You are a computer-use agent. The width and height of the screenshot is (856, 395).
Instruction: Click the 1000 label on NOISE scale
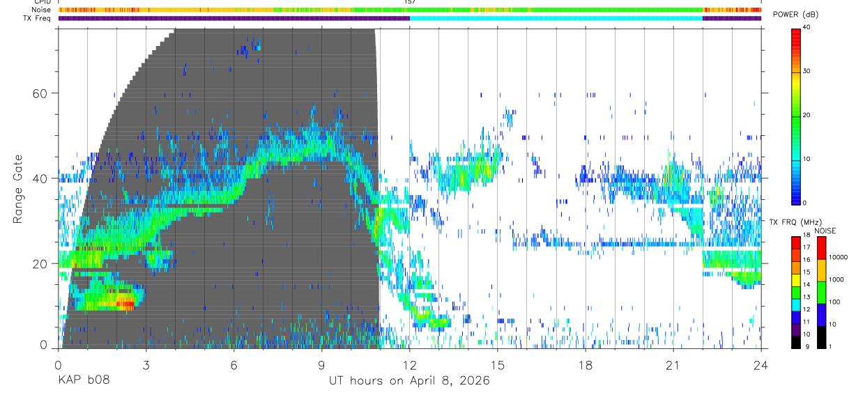point(836,280)
